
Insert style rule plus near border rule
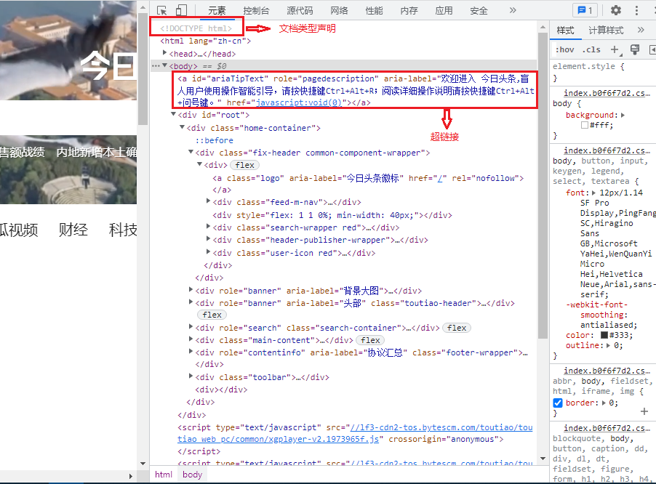point(644,412)
